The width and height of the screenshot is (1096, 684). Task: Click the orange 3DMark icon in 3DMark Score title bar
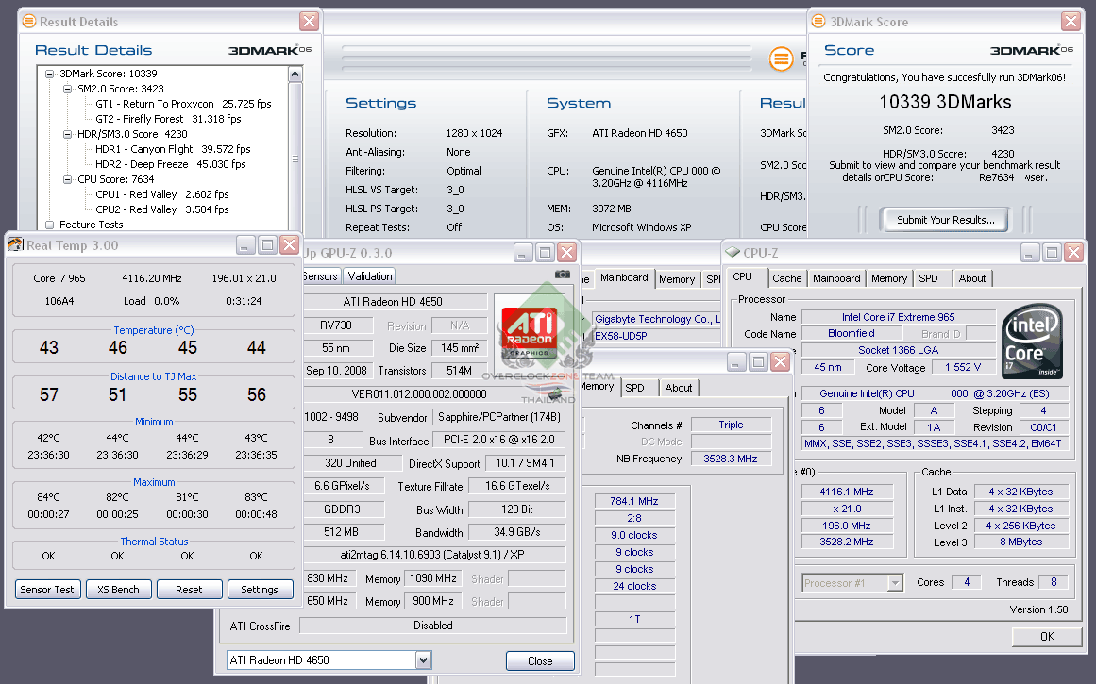click(818, 21)
